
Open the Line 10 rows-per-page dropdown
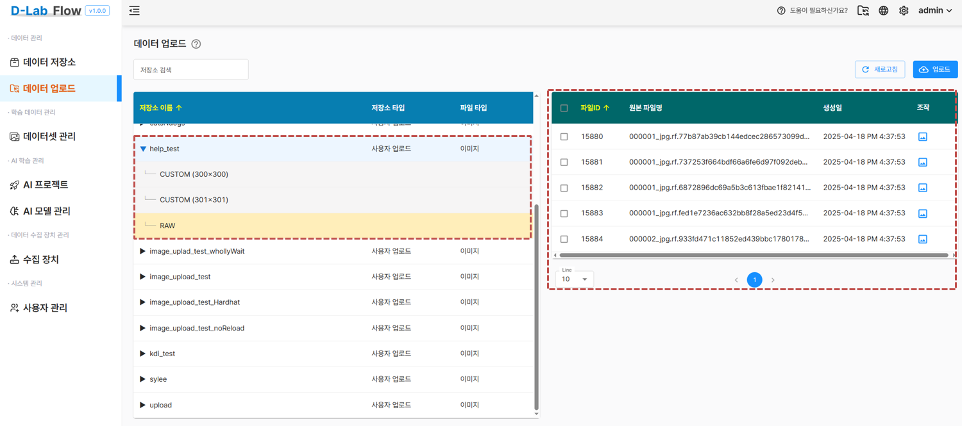(x=575, y=279)
